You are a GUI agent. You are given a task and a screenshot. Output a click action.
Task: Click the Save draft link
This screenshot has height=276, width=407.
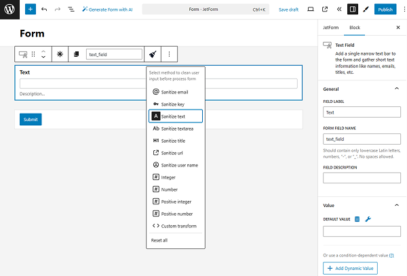288,9
